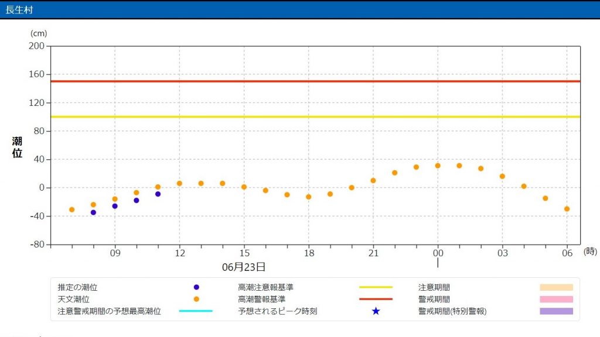Click the astronomical tide orange dot at 00
The height and width of the screenshot is (337, 600).
point(438,166)
